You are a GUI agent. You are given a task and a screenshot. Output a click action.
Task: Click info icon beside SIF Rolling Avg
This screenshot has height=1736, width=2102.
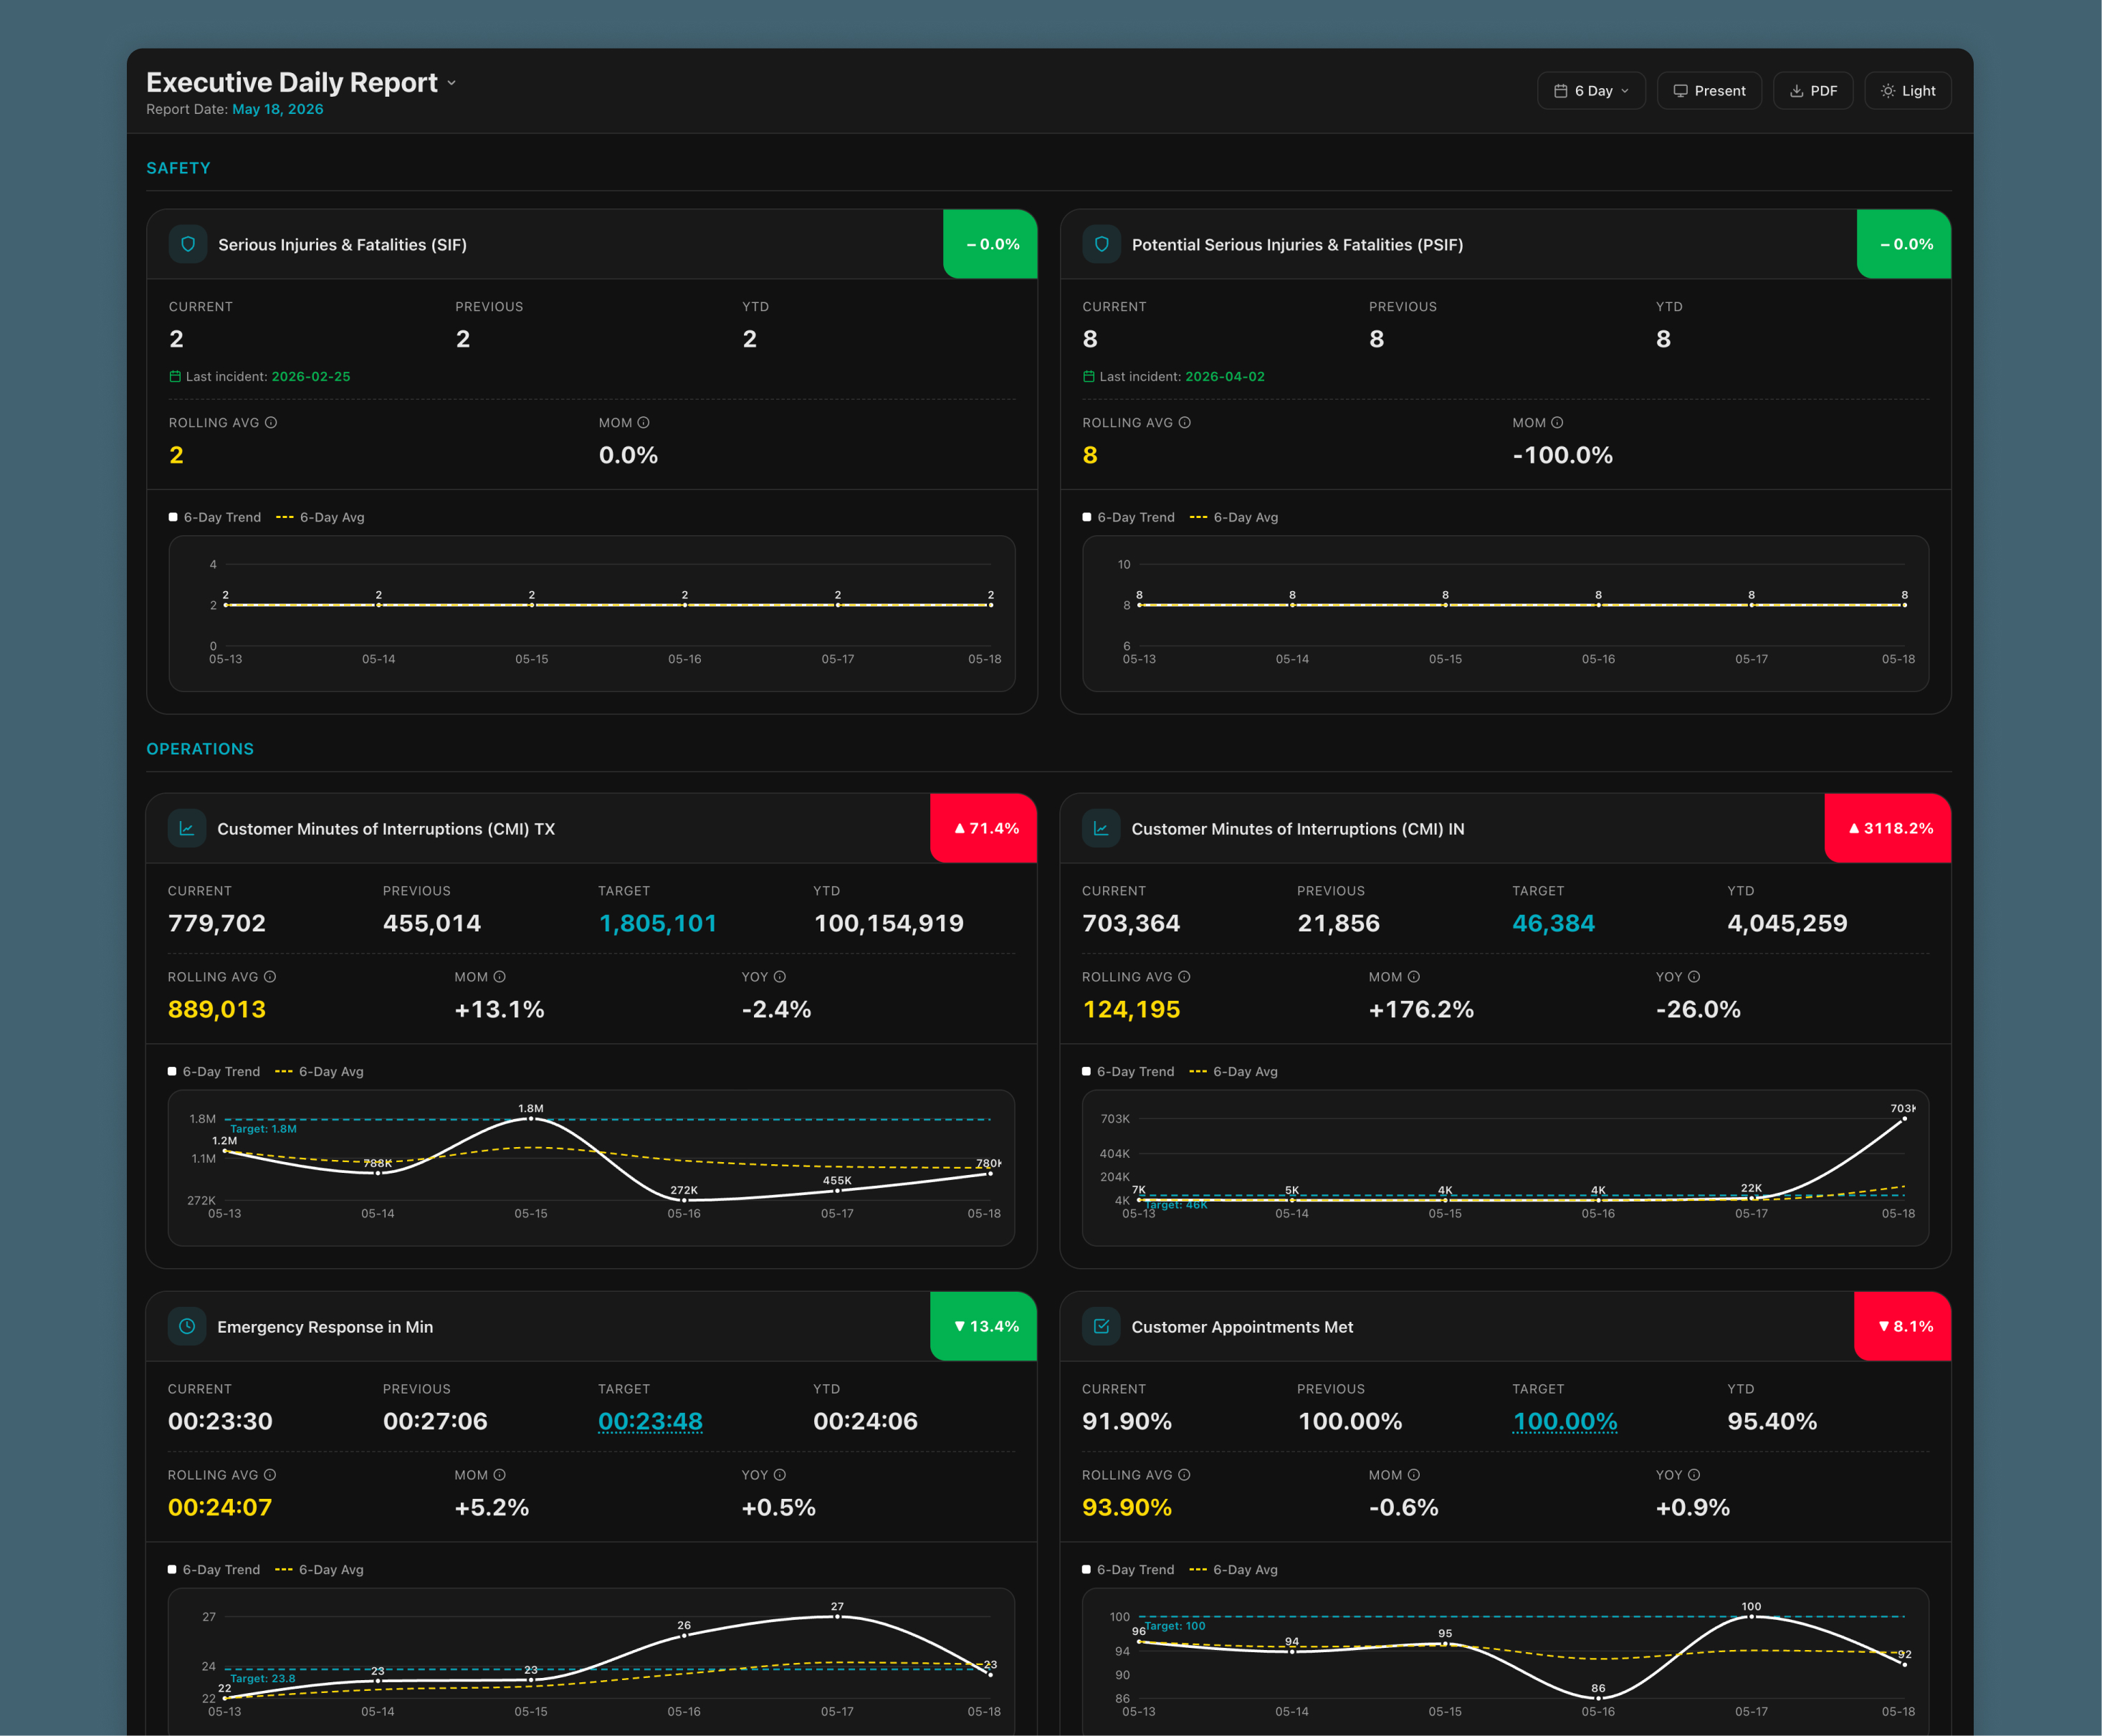coord(271,423)
